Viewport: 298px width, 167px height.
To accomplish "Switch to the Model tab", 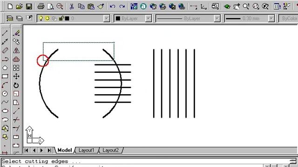I will 65,150.
